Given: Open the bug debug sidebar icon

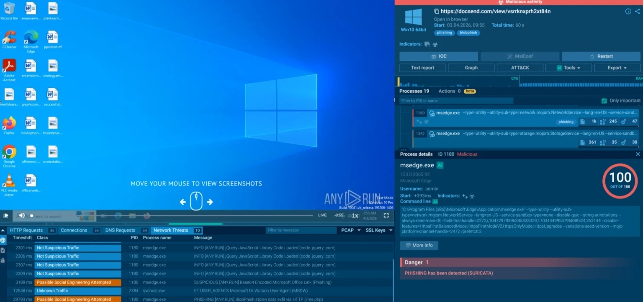Looking at the screenshot, I should click(x=3, y=260).
